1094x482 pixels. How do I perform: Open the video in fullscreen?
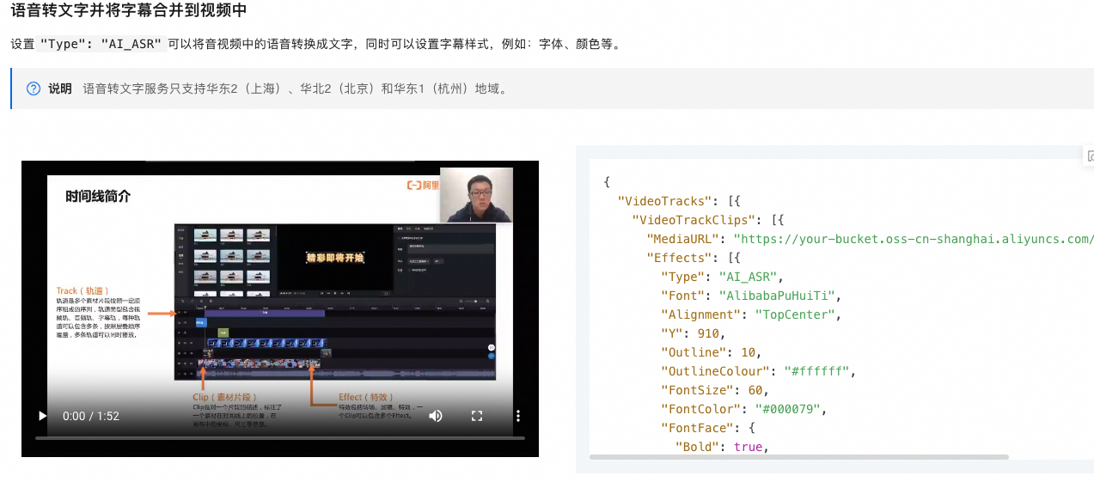[x=477, y=416]
